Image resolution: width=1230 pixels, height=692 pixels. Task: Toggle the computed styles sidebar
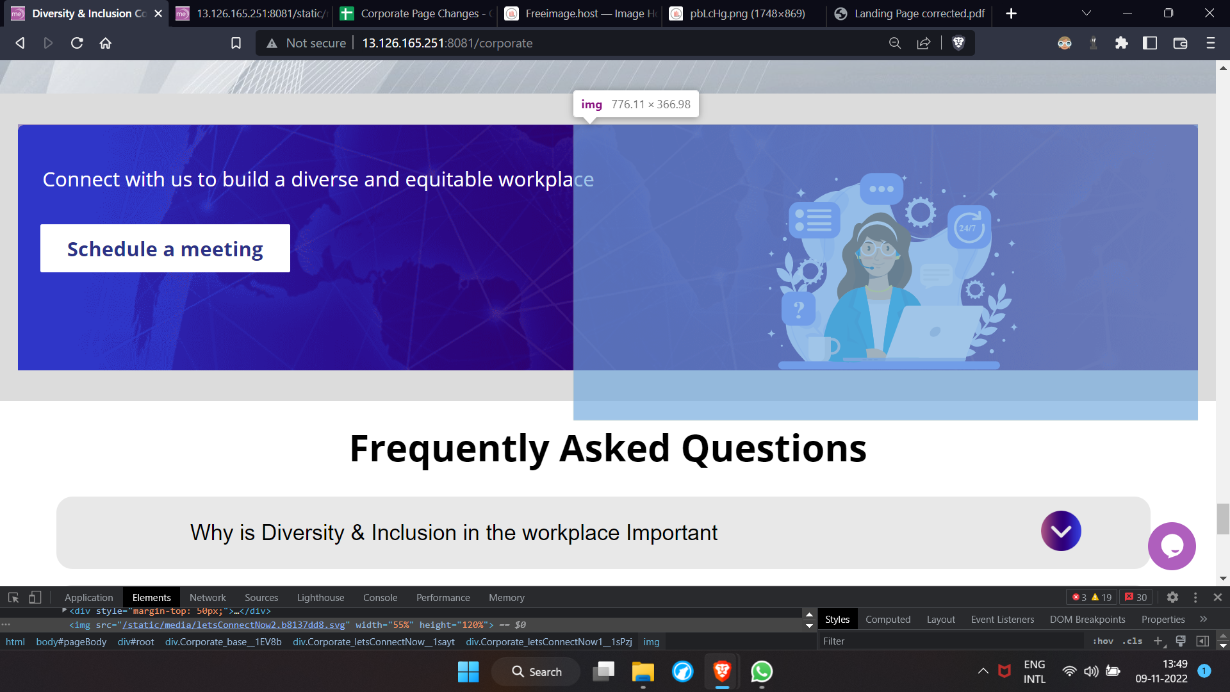(x=1202, y=641)
